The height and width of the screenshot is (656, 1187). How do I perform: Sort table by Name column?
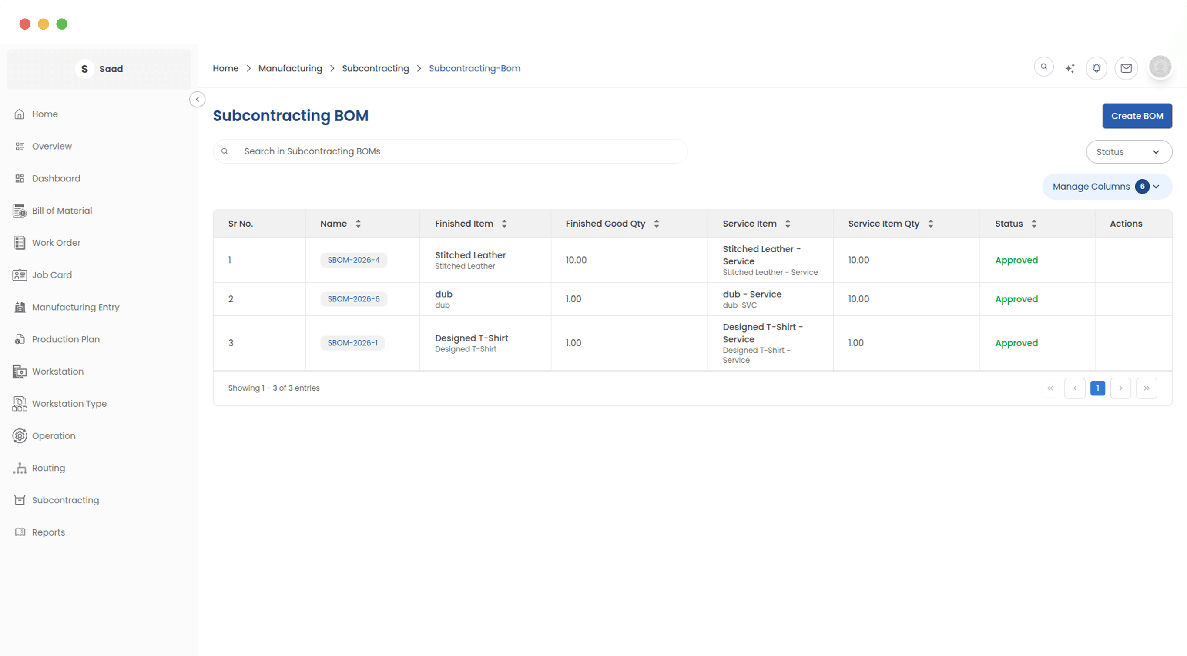(x=358, y=224)
